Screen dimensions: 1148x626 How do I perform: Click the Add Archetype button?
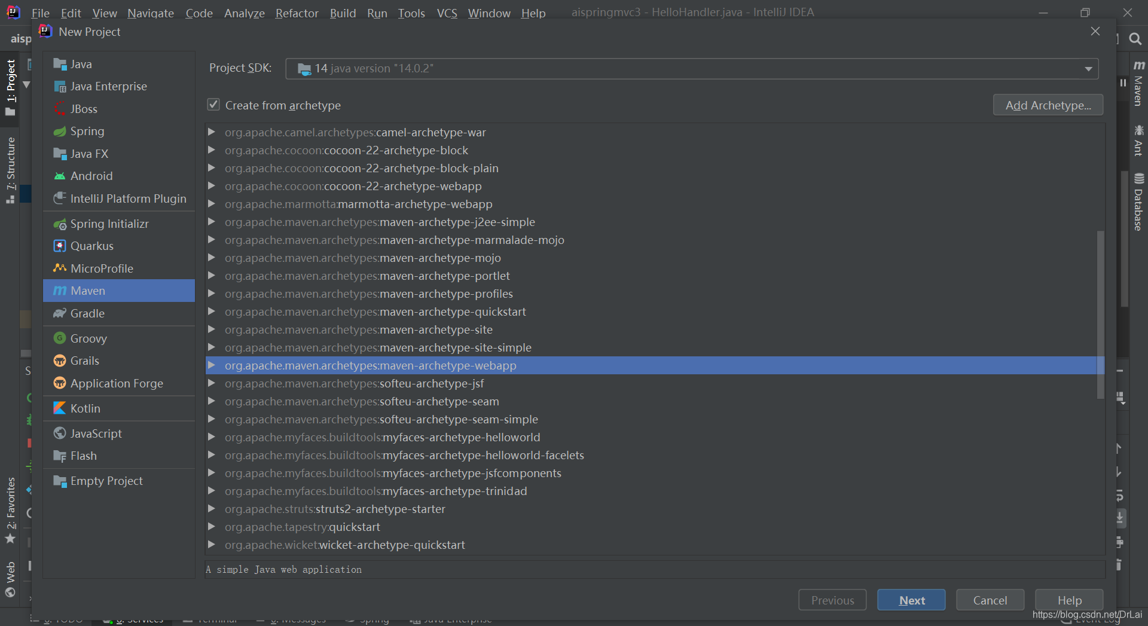tap(1048, 105)
